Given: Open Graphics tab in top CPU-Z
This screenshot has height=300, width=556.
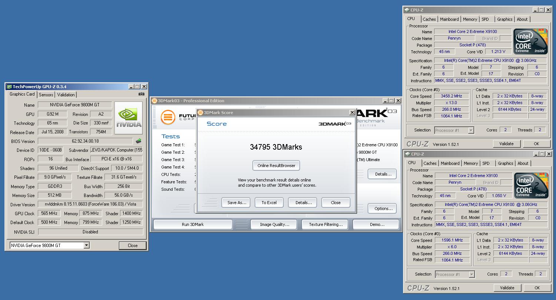Looking at the screenshot, I should click(505, 19).
